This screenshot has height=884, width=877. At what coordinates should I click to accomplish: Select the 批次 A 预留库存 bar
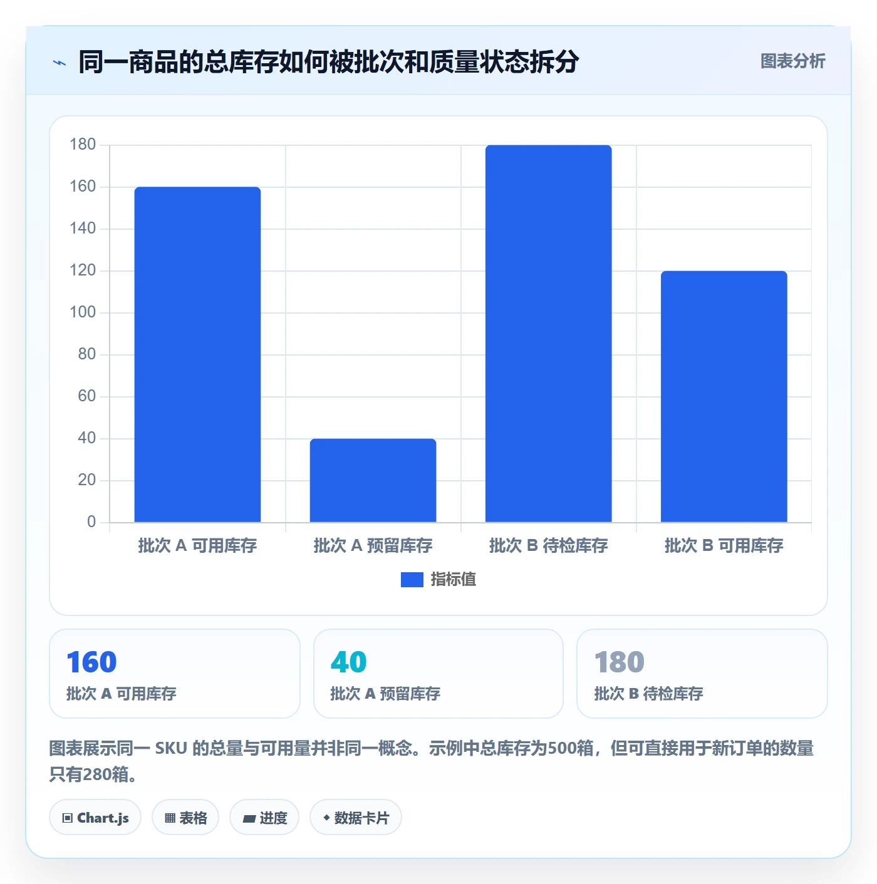[373, 480]
